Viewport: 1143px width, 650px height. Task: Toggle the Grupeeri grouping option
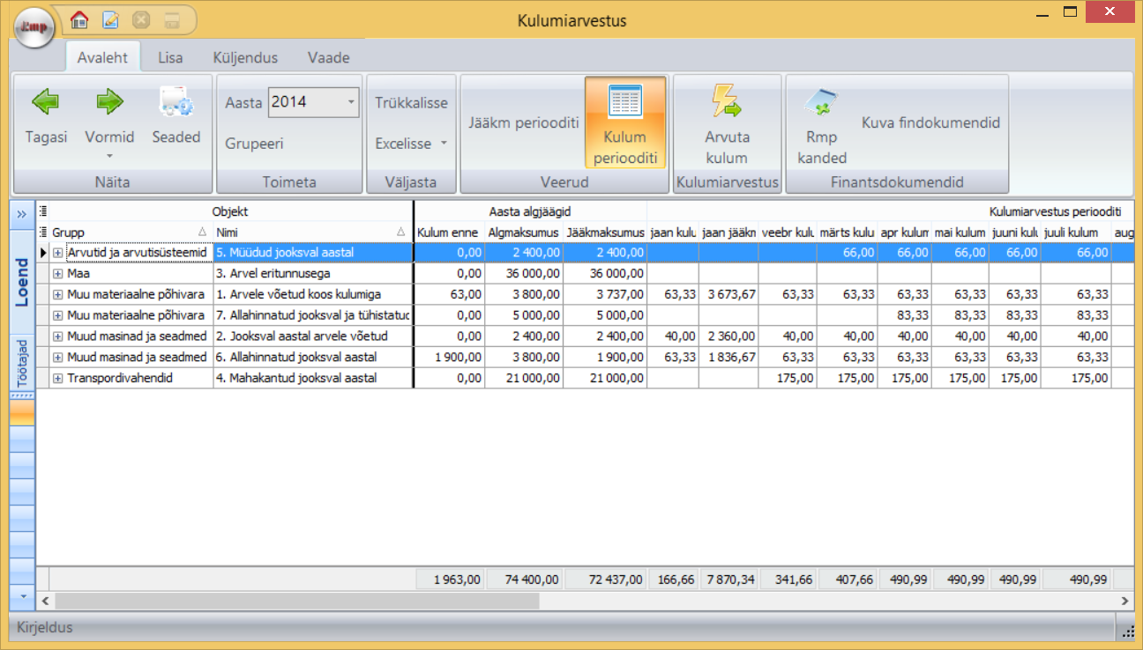(254, 144)
